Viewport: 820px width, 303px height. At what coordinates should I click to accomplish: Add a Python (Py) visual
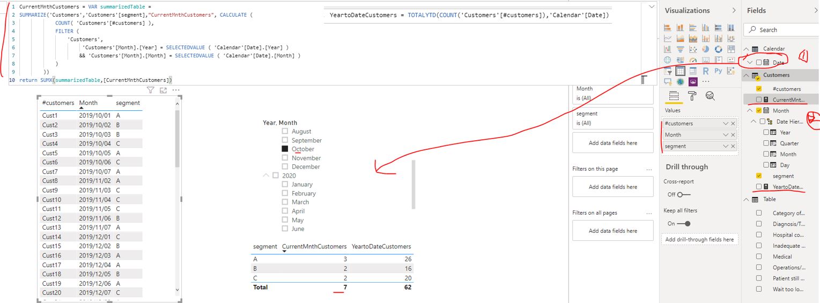point(718,71)
